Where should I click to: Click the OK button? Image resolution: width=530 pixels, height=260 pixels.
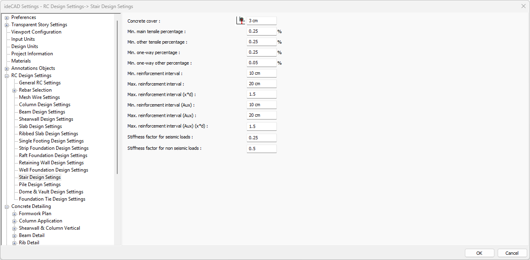pyautogui.click(x=479, y=253)
